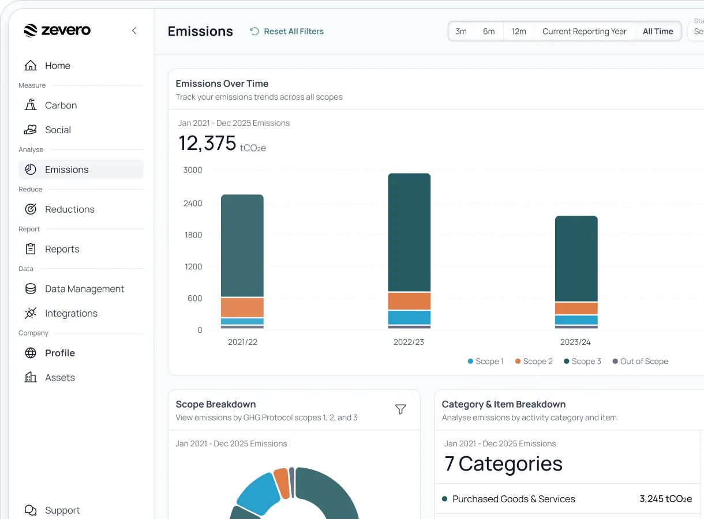Open the Scope Breakdown filter funnel
704x519 pixels.
400,409
